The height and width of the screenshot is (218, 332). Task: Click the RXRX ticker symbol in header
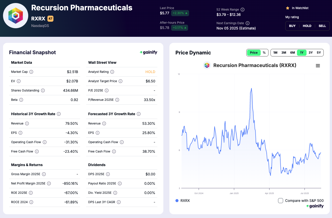[38, 19]
